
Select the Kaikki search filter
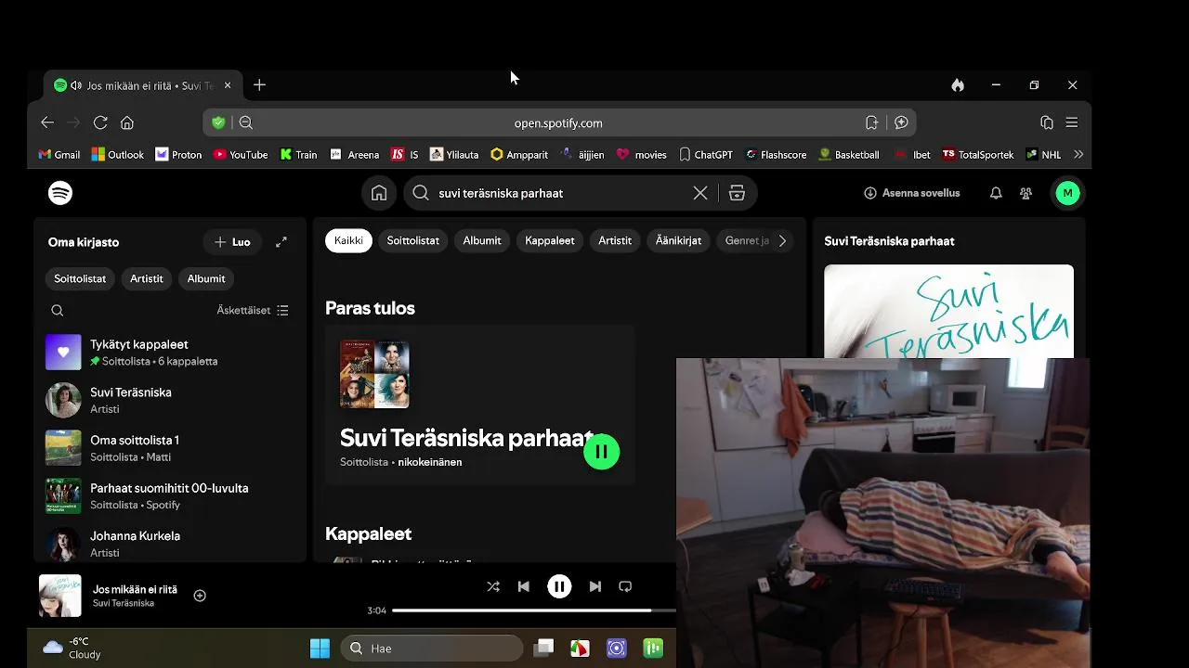click(348, 240)
